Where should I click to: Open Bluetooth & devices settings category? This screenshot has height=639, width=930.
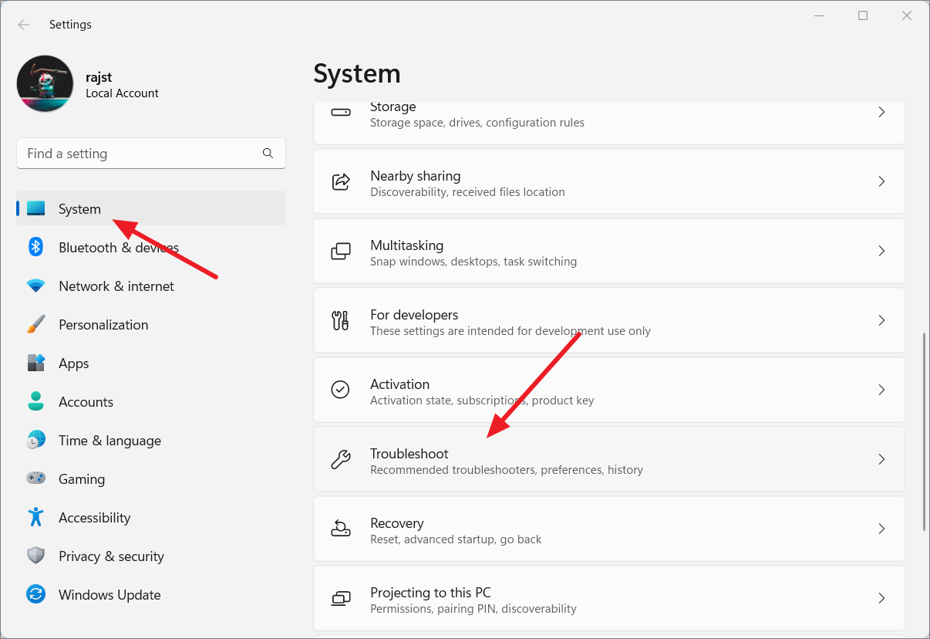[151, 248]
